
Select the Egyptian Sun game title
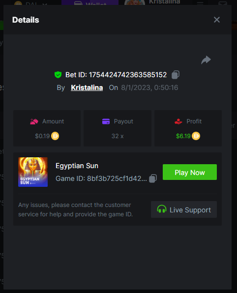pos(77,166)
